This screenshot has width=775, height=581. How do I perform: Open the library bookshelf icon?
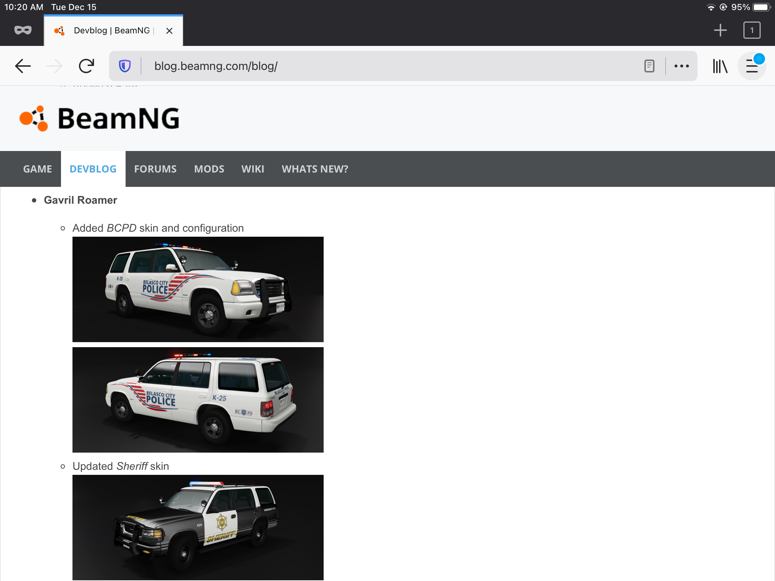coord(720,66)
